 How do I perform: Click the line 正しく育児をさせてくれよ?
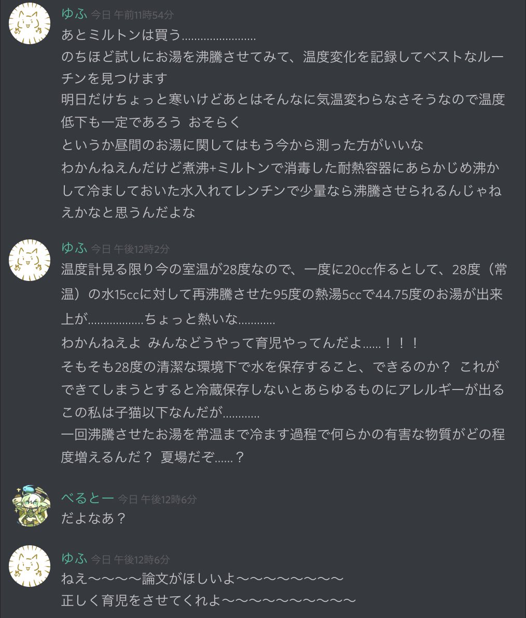(209, 601)
